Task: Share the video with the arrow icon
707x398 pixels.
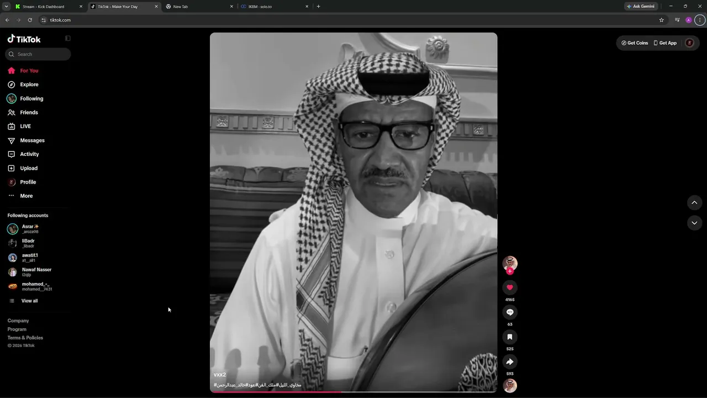Action: click(510, 362)
